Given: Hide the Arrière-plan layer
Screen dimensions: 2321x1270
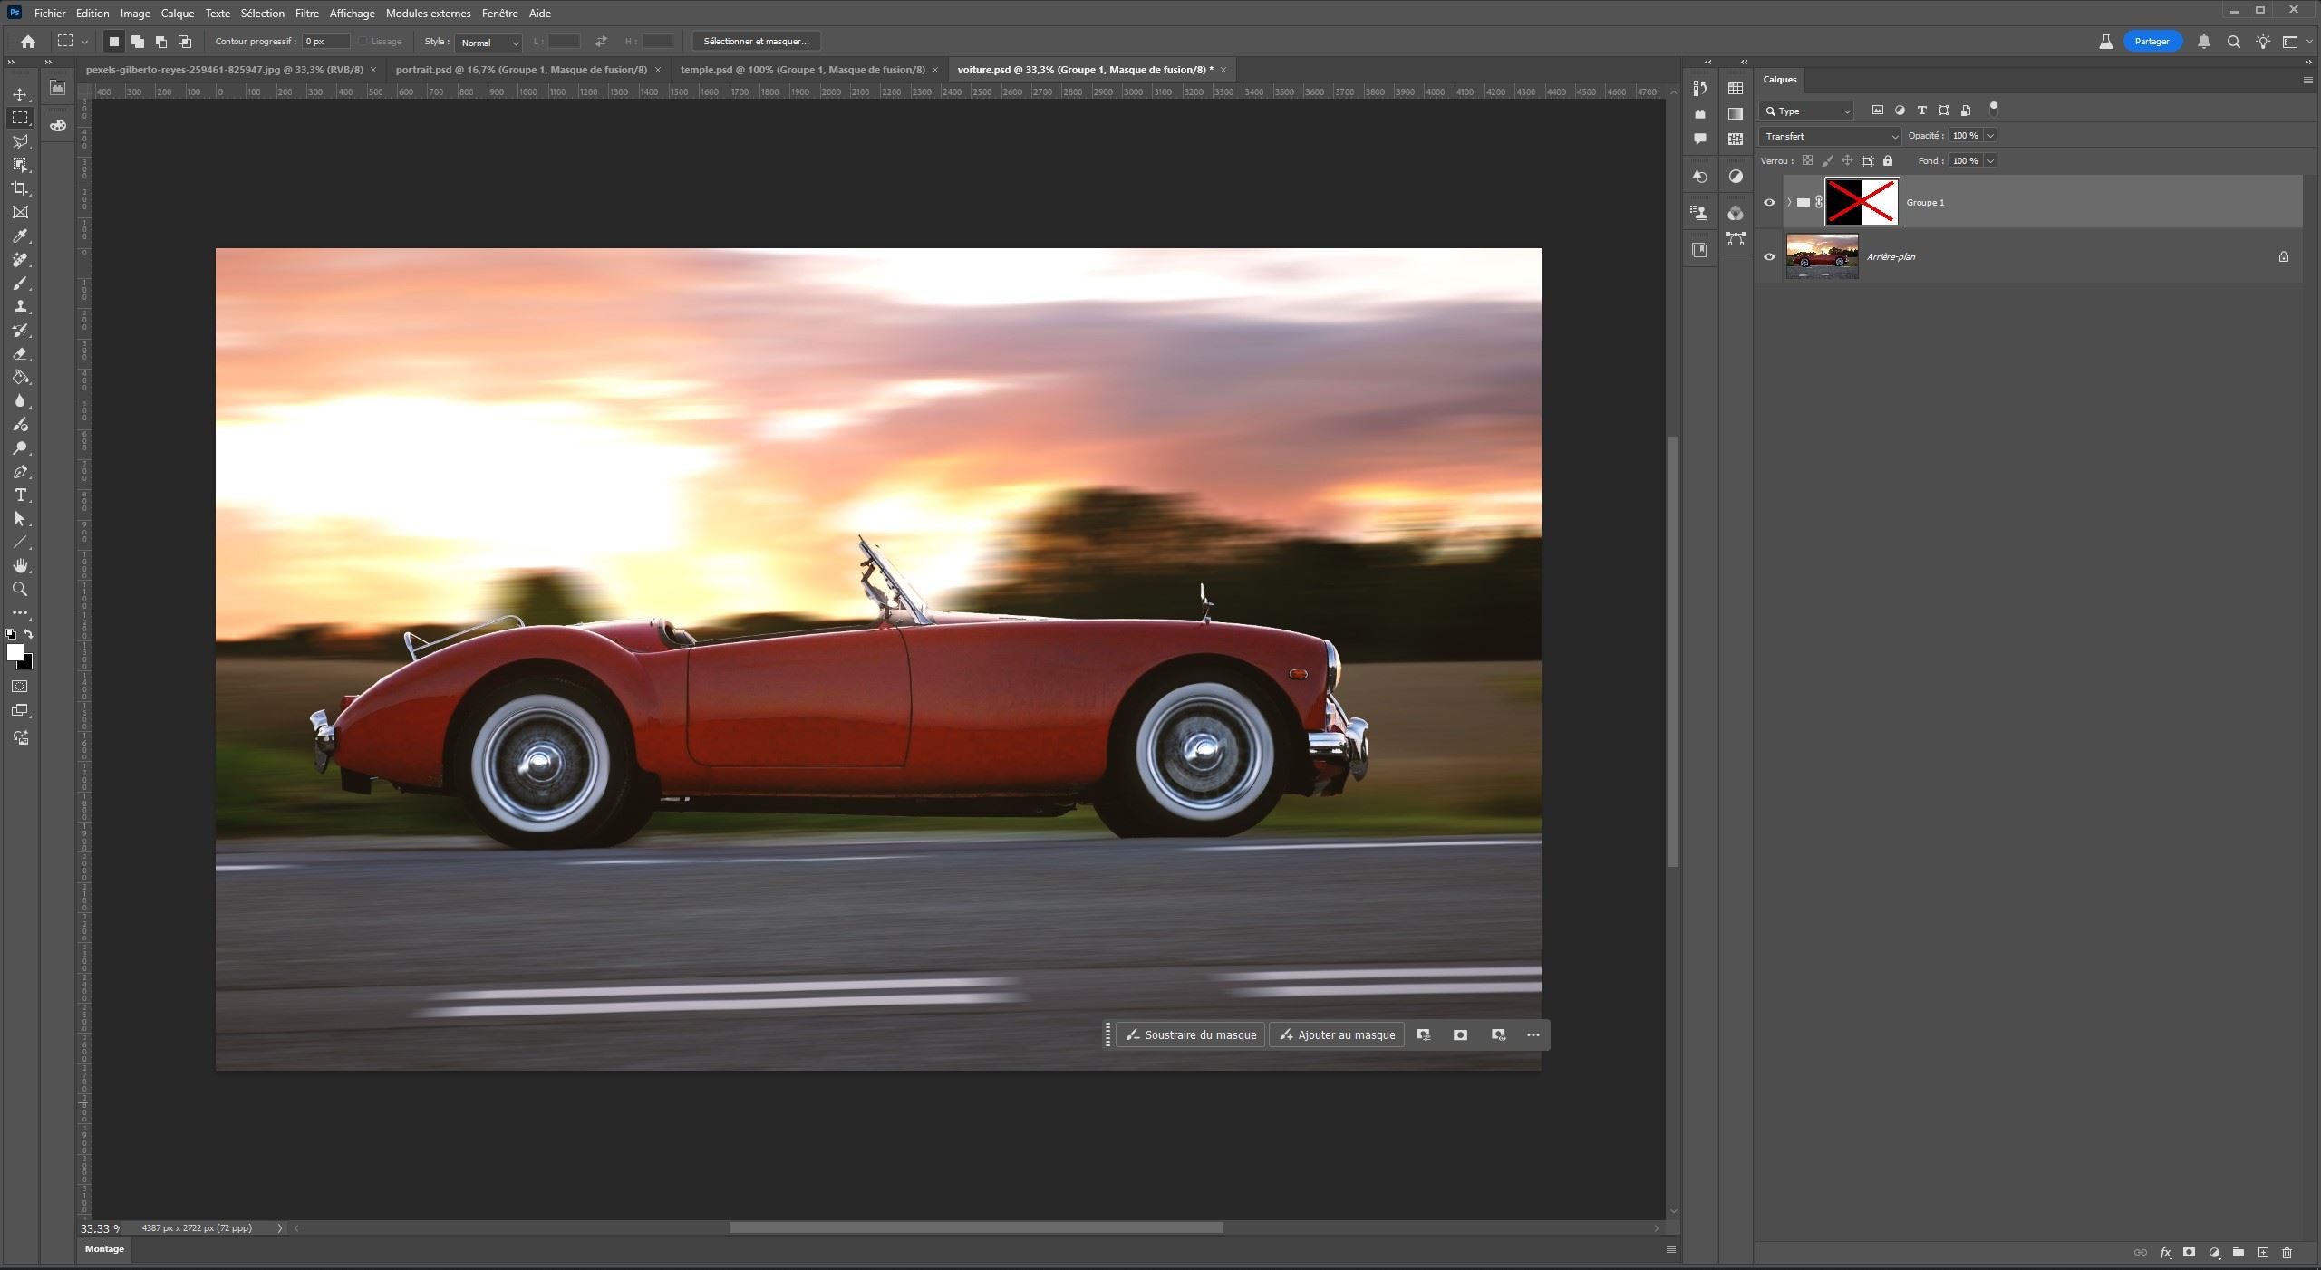Looking at the screenshot, I should 1769,256.
